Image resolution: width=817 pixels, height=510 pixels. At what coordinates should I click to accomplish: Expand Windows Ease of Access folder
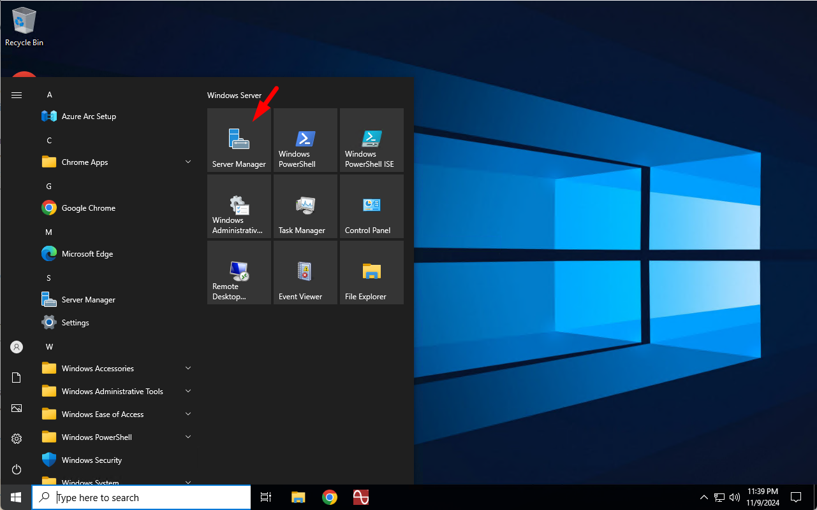coord(117,414)
